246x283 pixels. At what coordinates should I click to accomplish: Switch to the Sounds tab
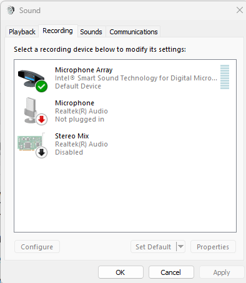91,32
